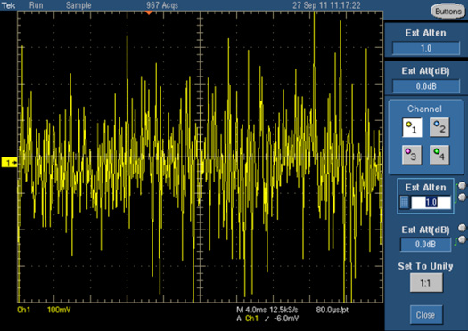Open the keypad icon beside Ext Atten field
This screenshot has height=331, width=468.
click(404, 202)
